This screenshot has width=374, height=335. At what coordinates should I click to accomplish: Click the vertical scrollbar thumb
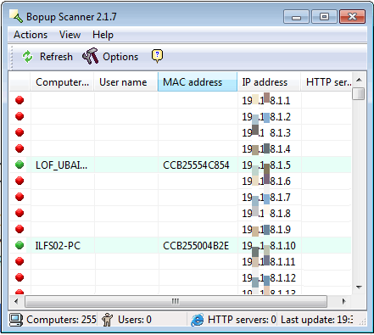359,93
